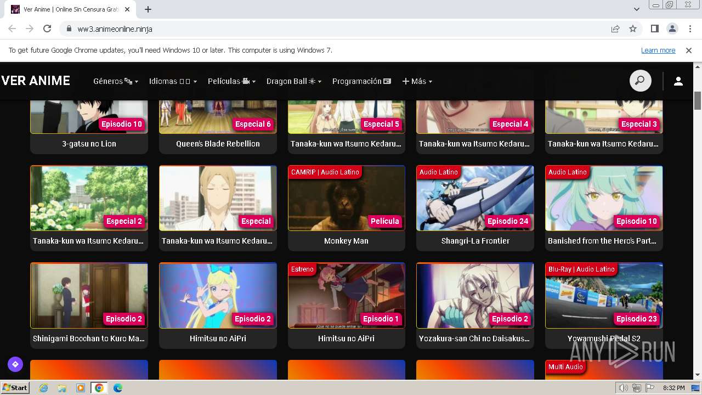Open Yozakura-san Chi no Daisakusen thumbnail
Viewport: 702px width, 395px height.
475,295
